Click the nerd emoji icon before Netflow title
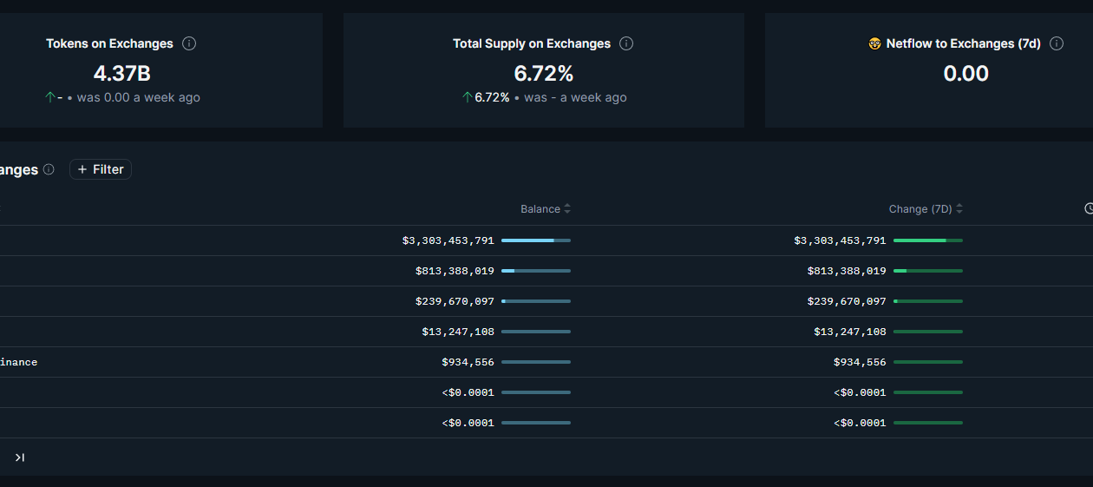The image size is (1093, 487). (874, 43)
